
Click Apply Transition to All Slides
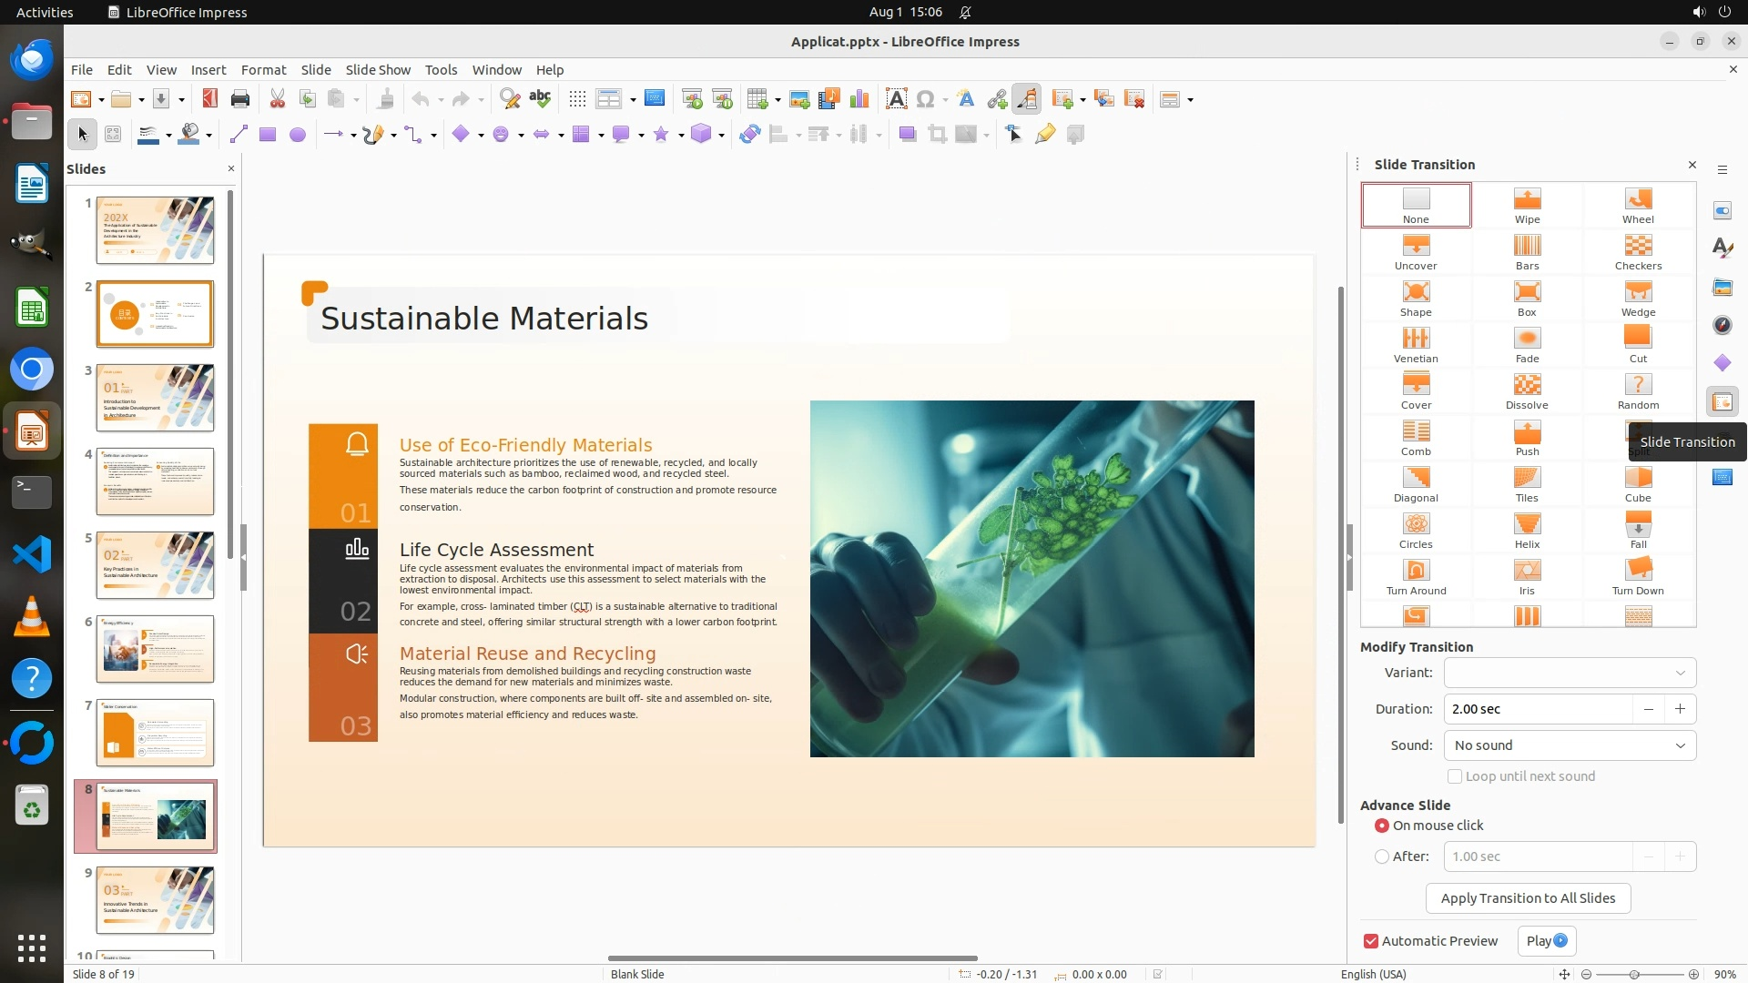point(1527,898)
